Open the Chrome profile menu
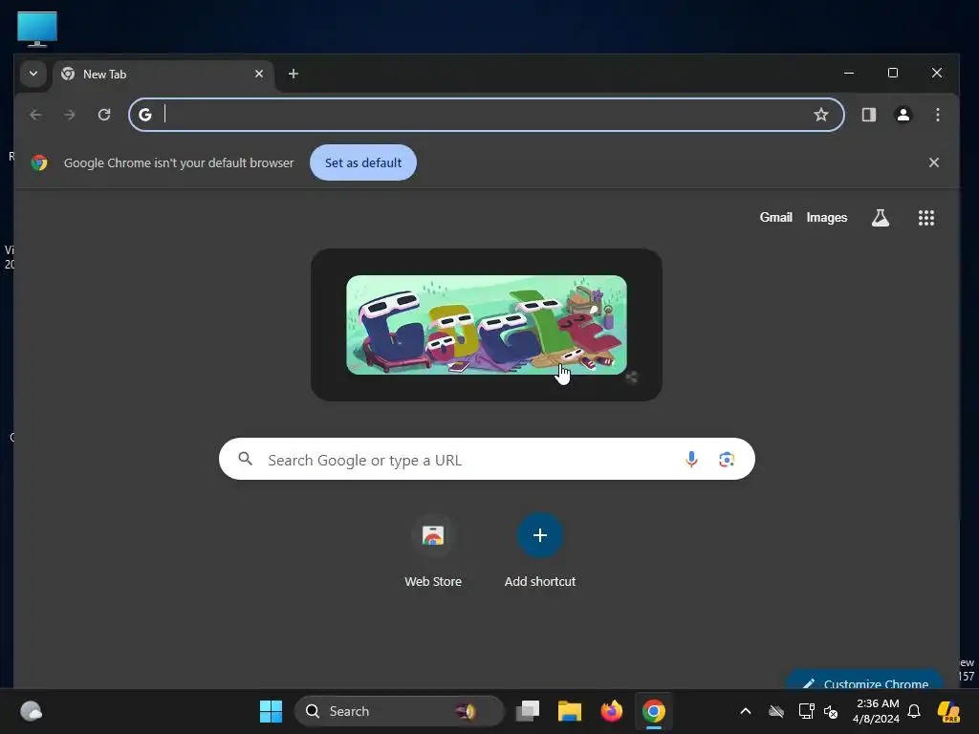Image resolution: width=979 pixels, height=734 pixels. 903,115
